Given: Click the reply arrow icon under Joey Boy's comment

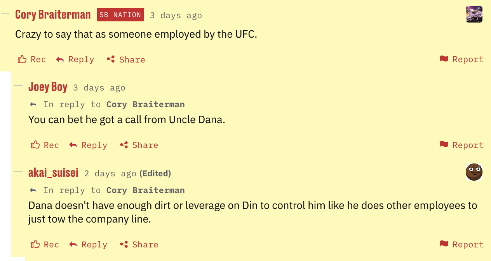Looking at the screenshot, I should coord(73,145).
